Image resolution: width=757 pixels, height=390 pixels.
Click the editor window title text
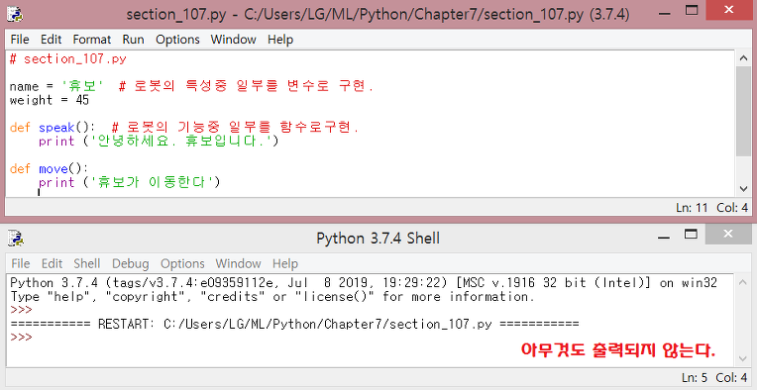(x=378, y=15)
